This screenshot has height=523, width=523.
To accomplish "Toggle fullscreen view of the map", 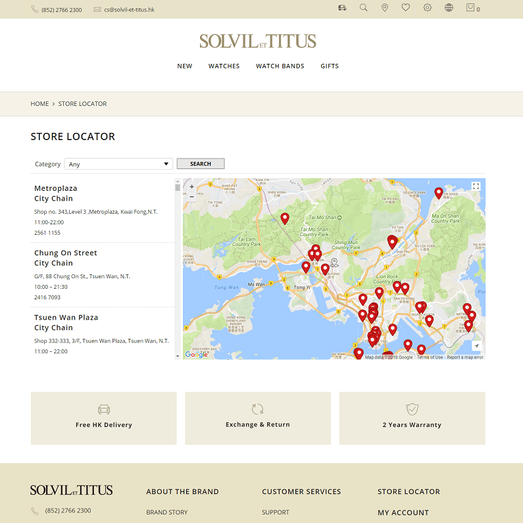I will (476, 186).
